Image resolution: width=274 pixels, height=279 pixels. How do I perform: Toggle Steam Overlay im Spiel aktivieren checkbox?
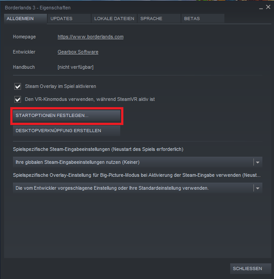[x=17, y=87]
